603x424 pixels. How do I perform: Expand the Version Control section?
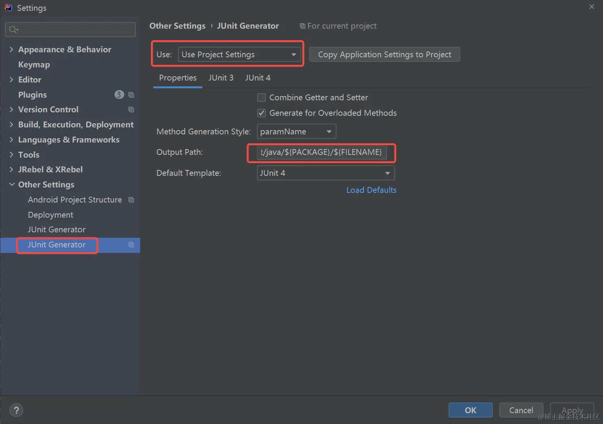(x=11, y=110)
